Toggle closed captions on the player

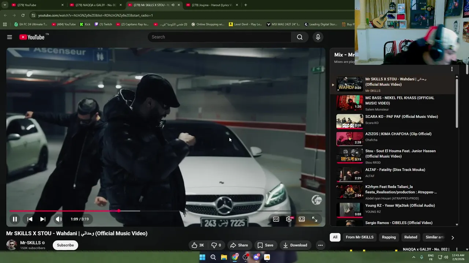[276, 219]
